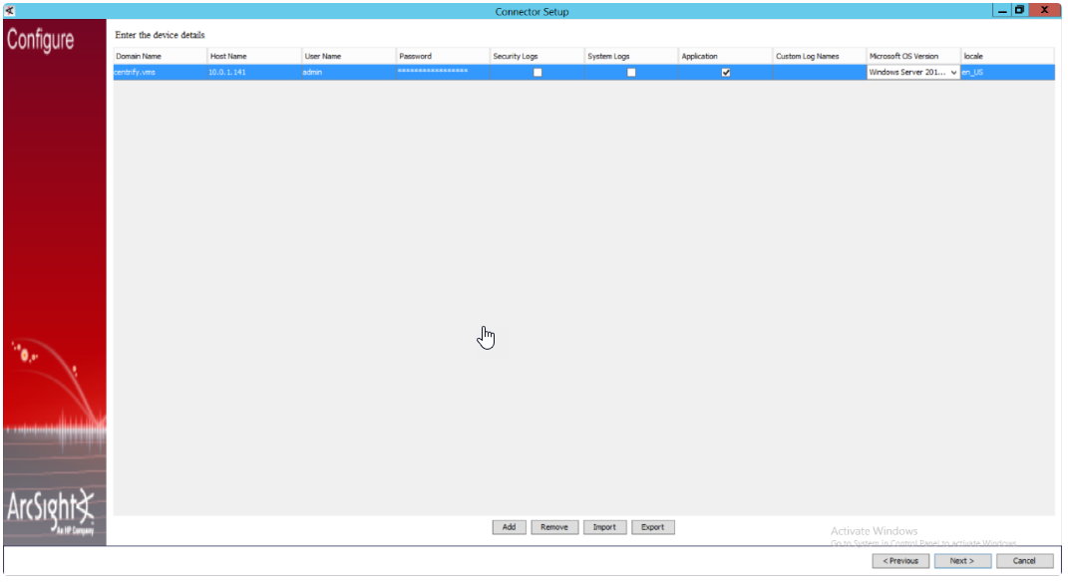Proceed with the Next button

tap(962, 561)
